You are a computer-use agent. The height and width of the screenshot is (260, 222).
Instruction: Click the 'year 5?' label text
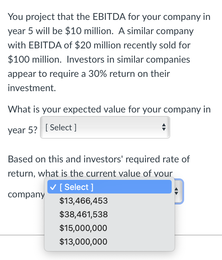pyautogui.click(x=23, y=130)
